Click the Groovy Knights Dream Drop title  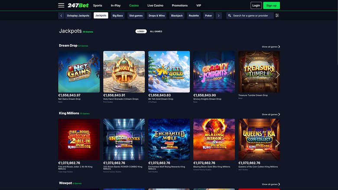pyautogui.click(x=208, y=99)
